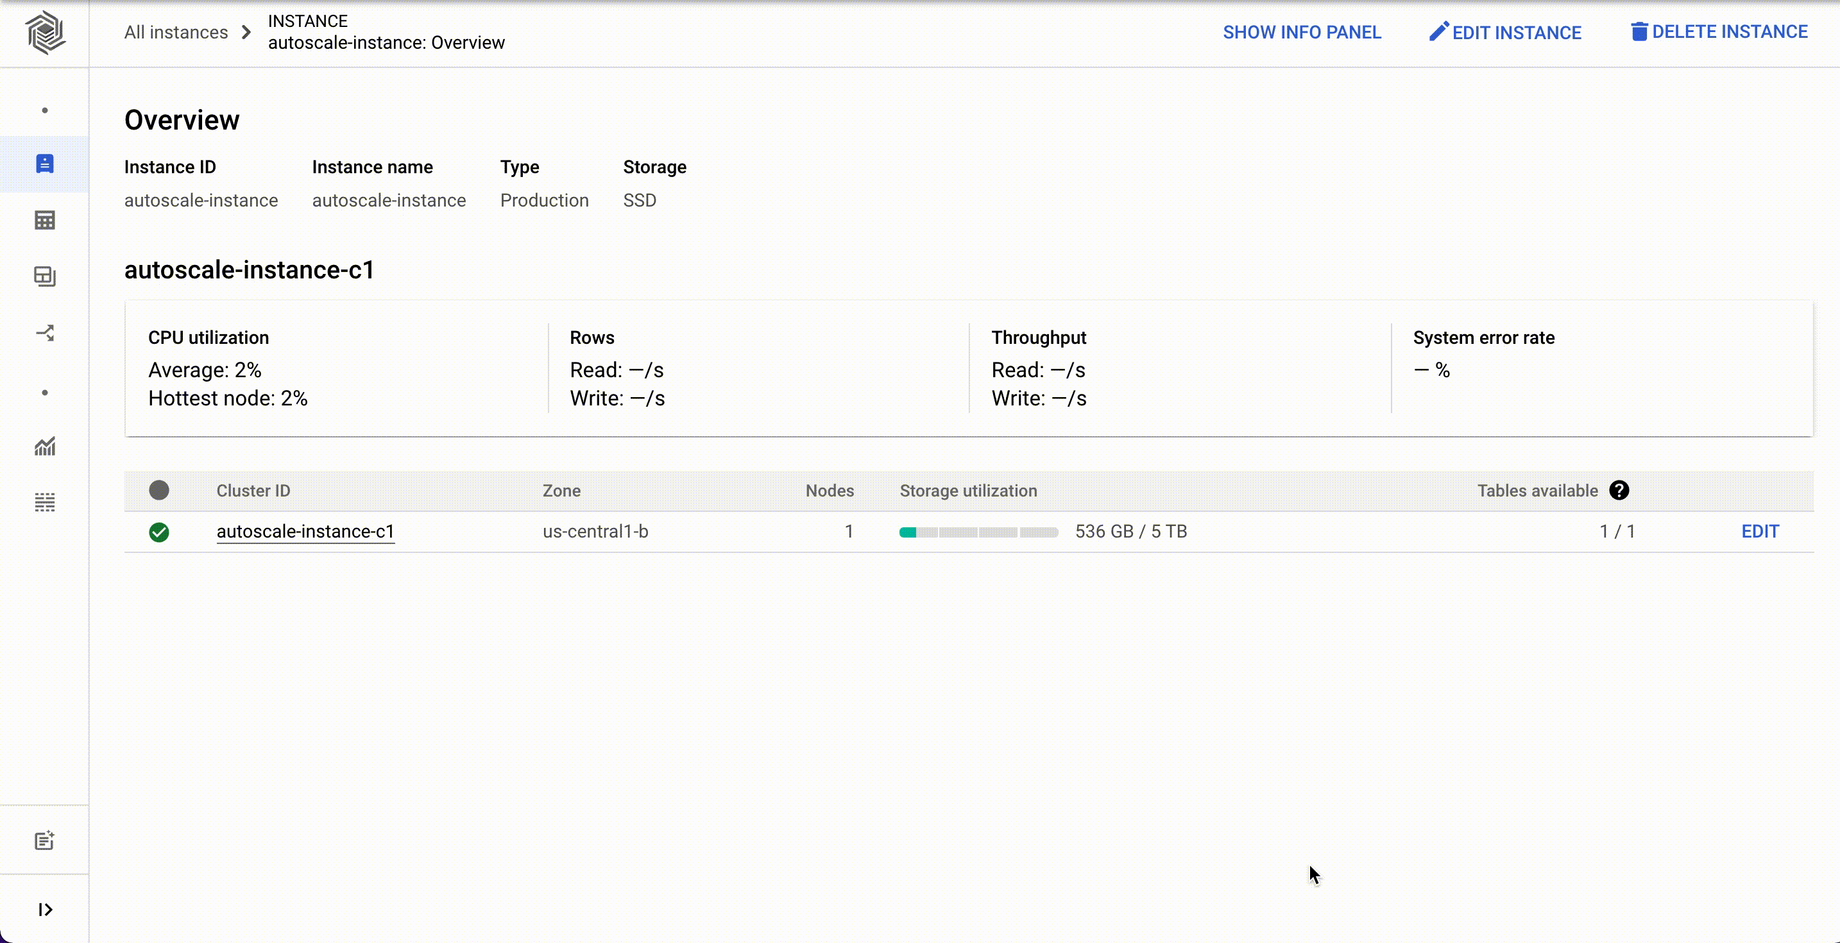This screenshot has height=943, width=1840.
Task: Click the EDIT link for autoscale-instance-c1
Action: click(x=1760, y=531)
